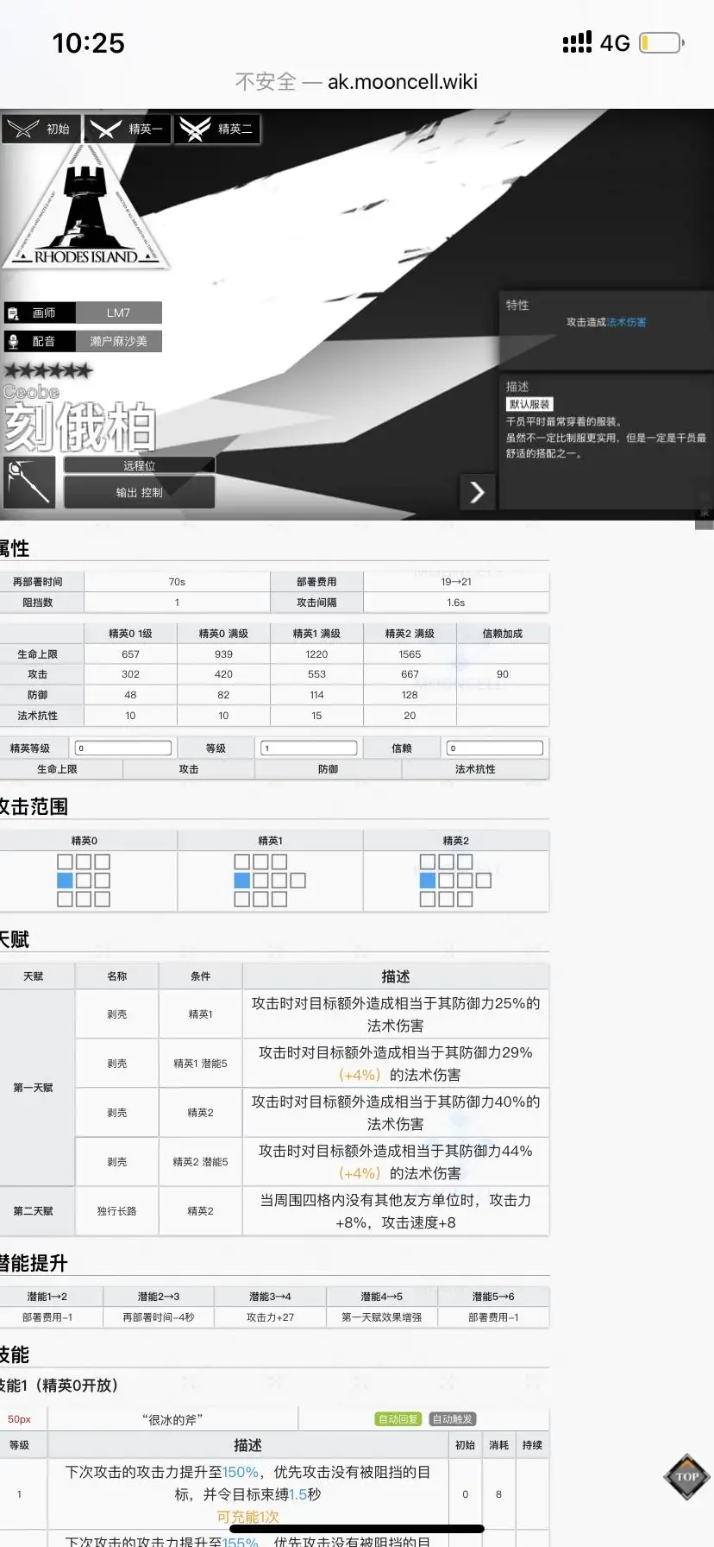
Task: Tap the microphone icon beside 配音
Action: tap(13, 341)
